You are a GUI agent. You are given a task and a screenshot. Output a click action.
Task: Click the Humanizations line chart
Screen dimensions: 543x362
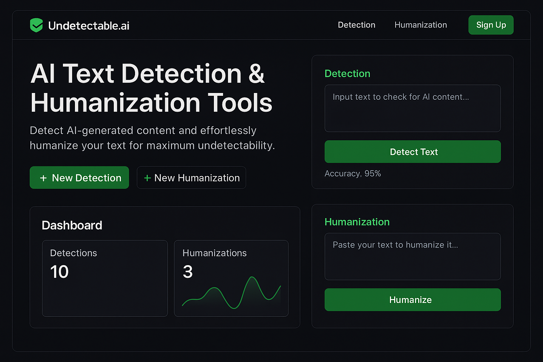pos(231,293)
